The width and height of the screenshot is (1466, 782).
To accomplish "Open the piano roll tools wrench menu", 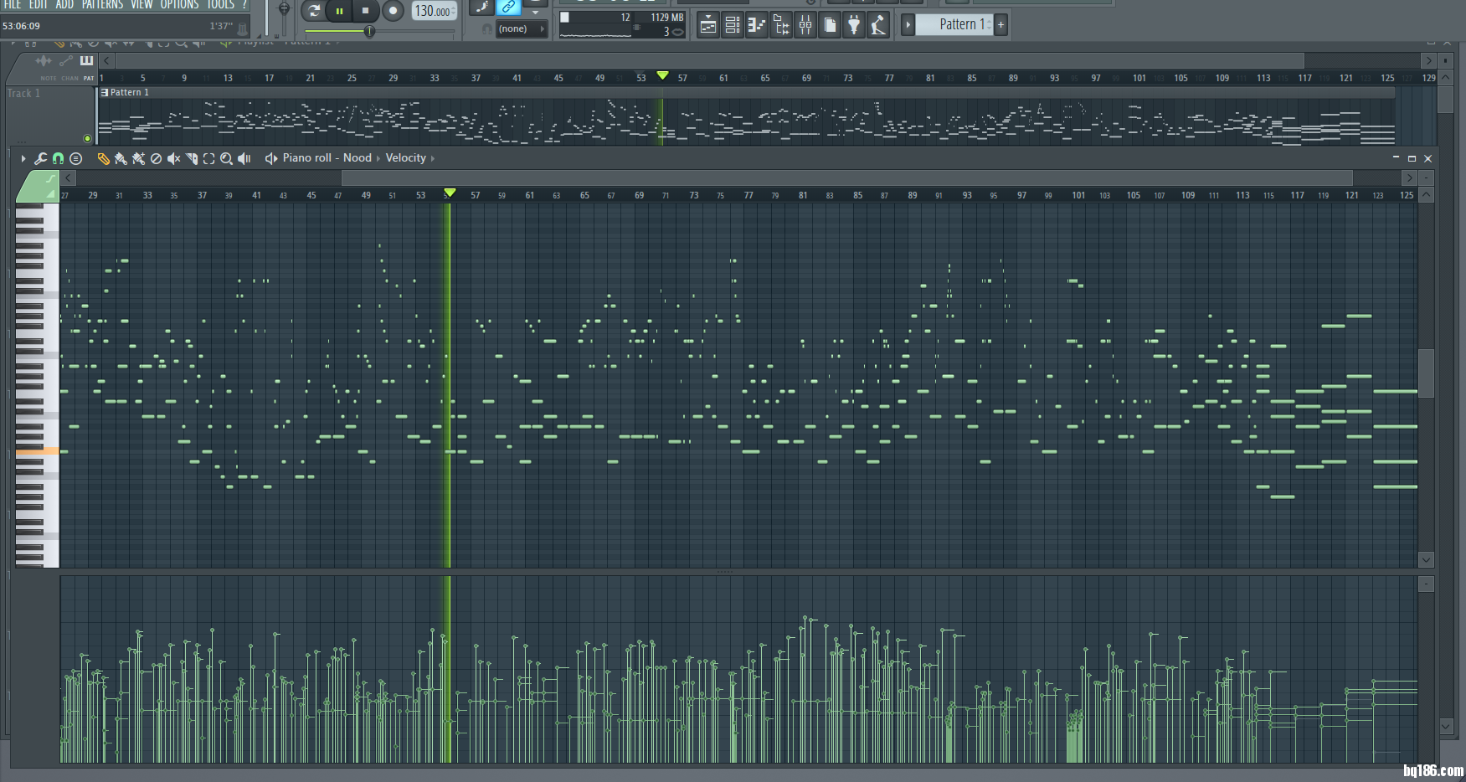I will (x=40, y=158).
